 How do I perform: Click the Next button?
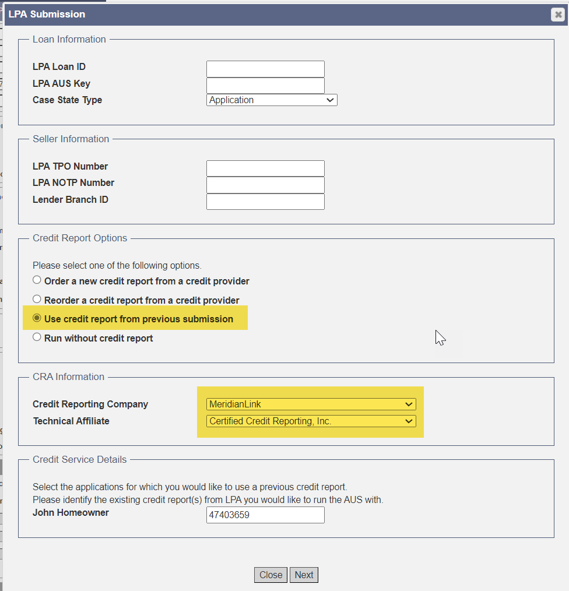pos(304,575)
